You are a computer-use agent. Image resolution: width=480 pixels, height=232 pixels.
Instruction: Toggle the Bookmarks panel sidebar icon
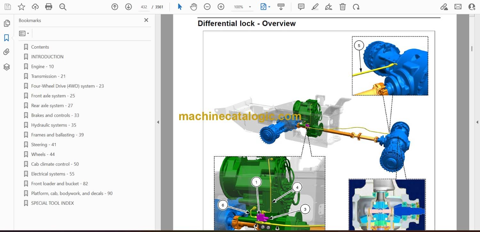pos(6,38)
